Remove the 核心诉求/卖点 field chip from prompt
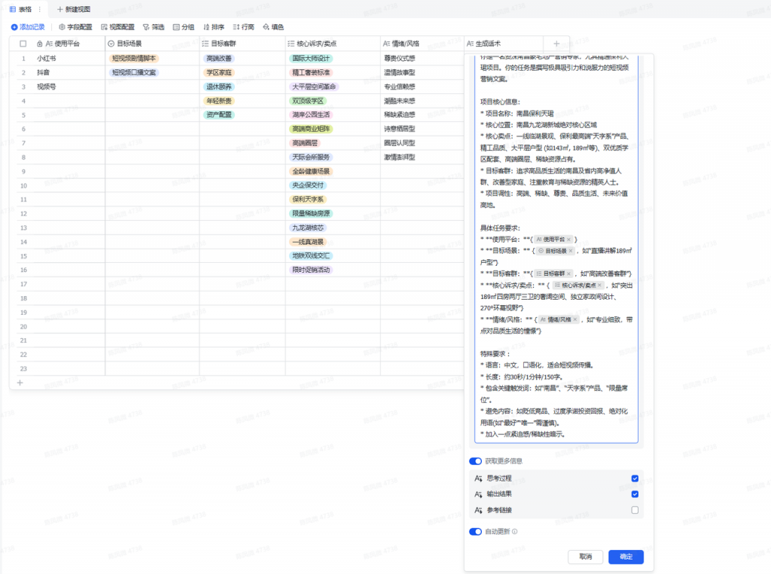Screen dimensions: 771x574 (x=599, y=285)
